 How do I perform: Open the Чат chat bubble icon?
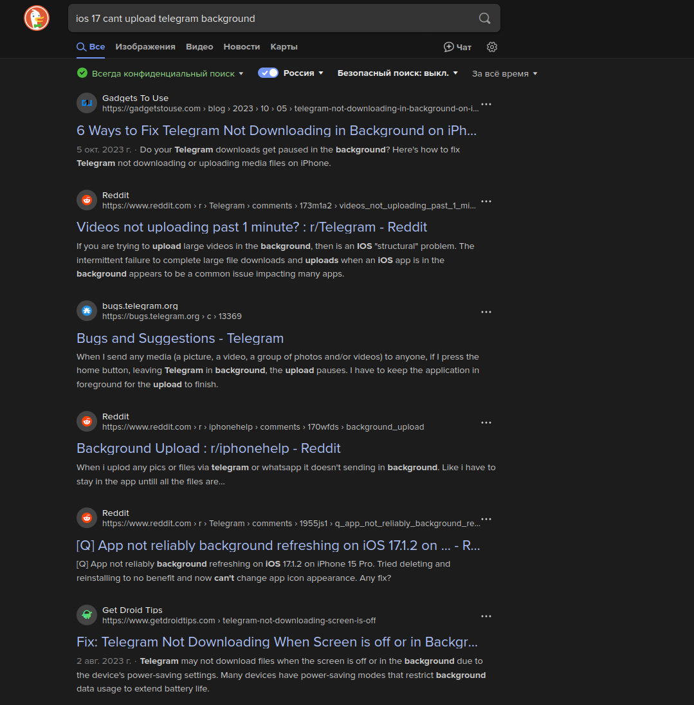click(448, 47)
